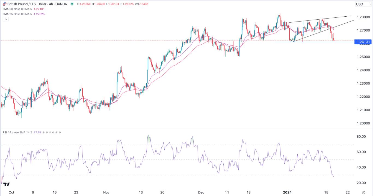
Task: Click the 1.28000 price axis label
Action: point(363,17)
